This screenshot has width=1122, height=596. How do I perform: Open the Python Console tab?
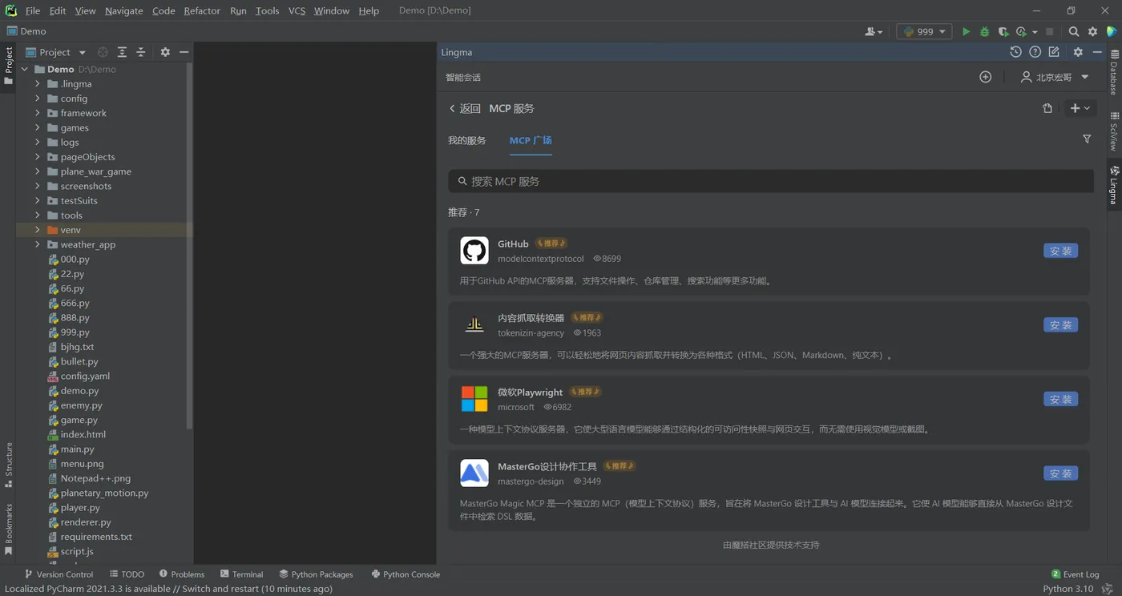tap(406, 574)
